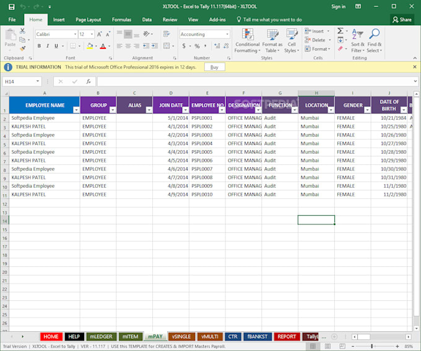Switch to the HOME sheet tab
The height and width of the screenshot is (351, 421).
tap(51, 337)
